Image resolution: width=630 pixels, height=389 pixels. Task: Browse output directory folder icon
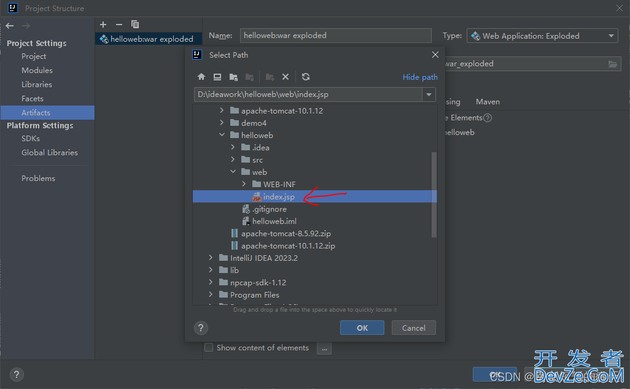point(613,64)
